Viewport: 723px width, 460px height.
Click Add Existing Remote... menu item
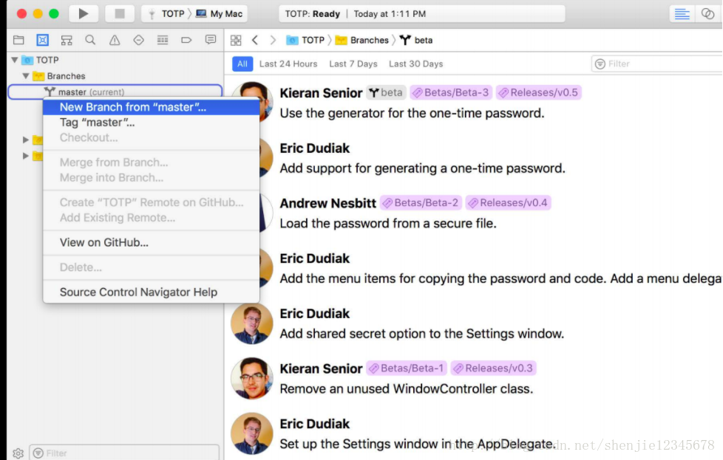pos(152,217)
